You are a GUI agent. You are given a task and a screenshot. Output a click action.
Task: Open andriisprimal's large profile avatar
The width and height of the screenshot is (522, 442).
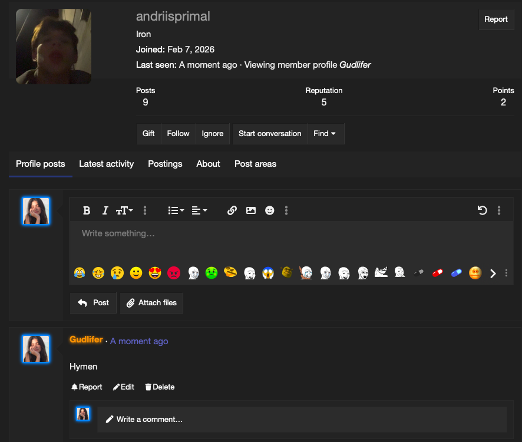point(54,47)
